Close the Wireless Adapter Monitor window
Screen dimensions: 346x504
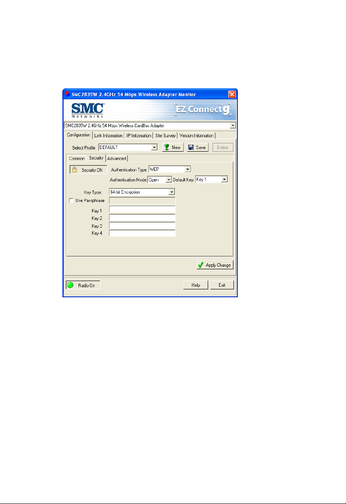point(232,94)
